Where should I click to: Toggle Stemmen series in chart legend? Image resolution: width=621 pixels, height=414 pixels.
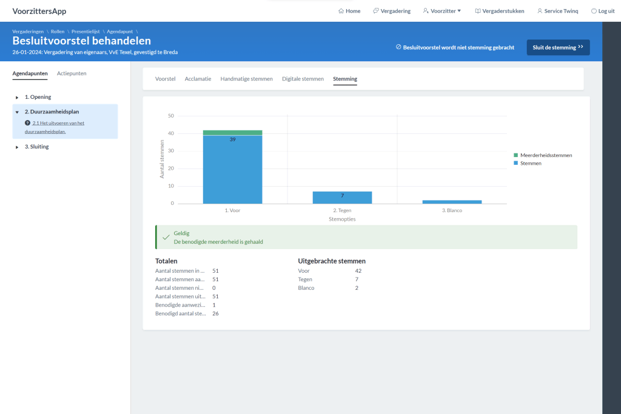point(531,163)
